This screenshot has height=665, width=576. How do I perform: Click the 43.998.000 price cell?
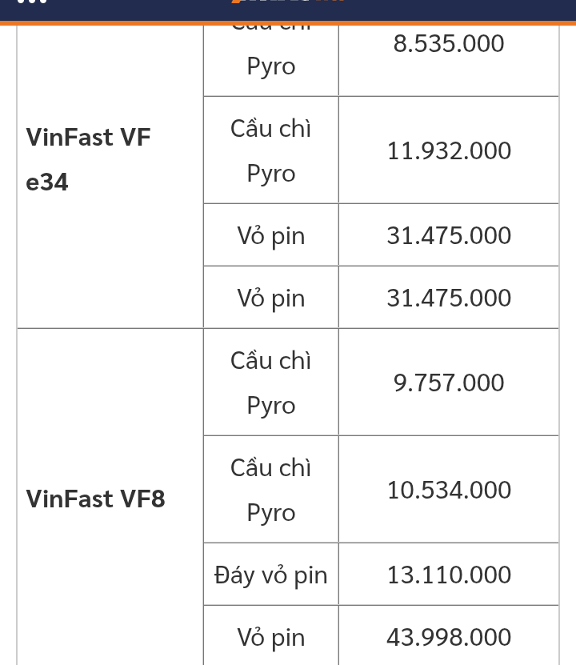pos(449,635)
